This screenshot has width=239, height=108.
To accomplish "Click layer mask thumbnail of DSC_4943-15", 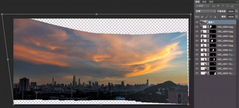I will (213, 73).
